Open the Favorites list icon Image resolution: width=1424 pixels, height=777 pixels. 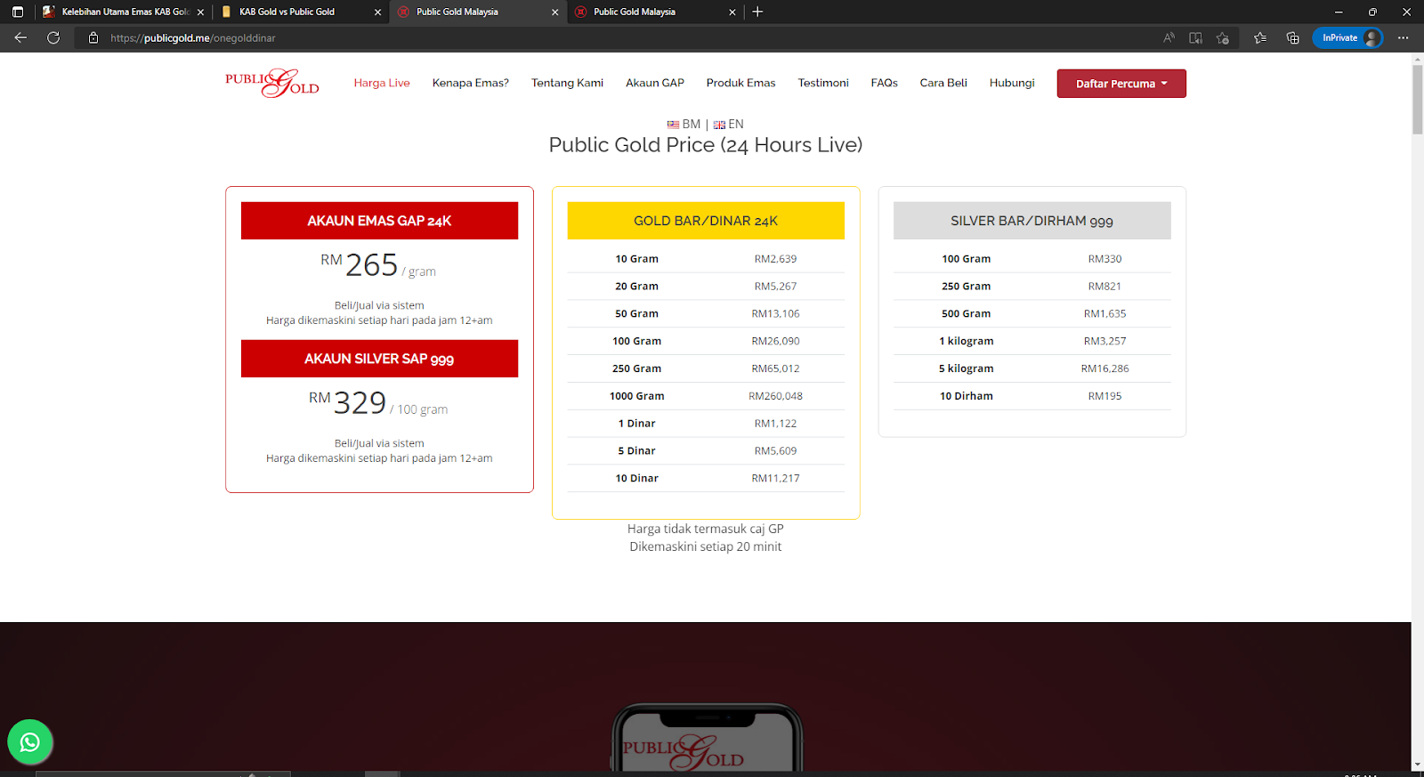point(1259,37)
